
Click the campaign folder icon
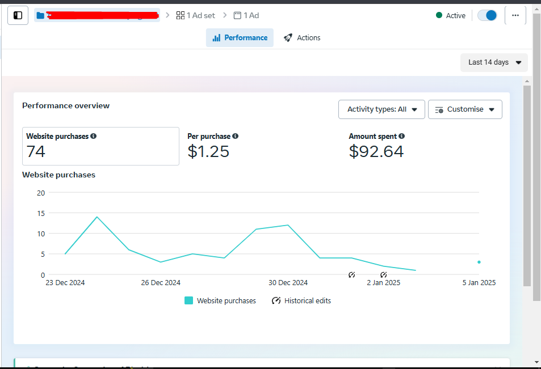point(40,15)
